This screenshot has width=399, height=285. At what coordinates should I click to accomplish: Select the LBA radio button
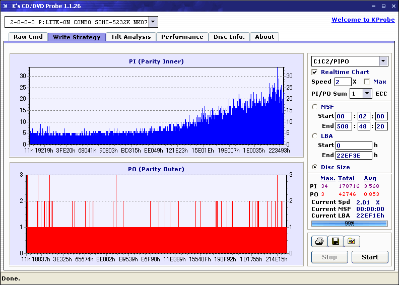click(x=315, y=135)
